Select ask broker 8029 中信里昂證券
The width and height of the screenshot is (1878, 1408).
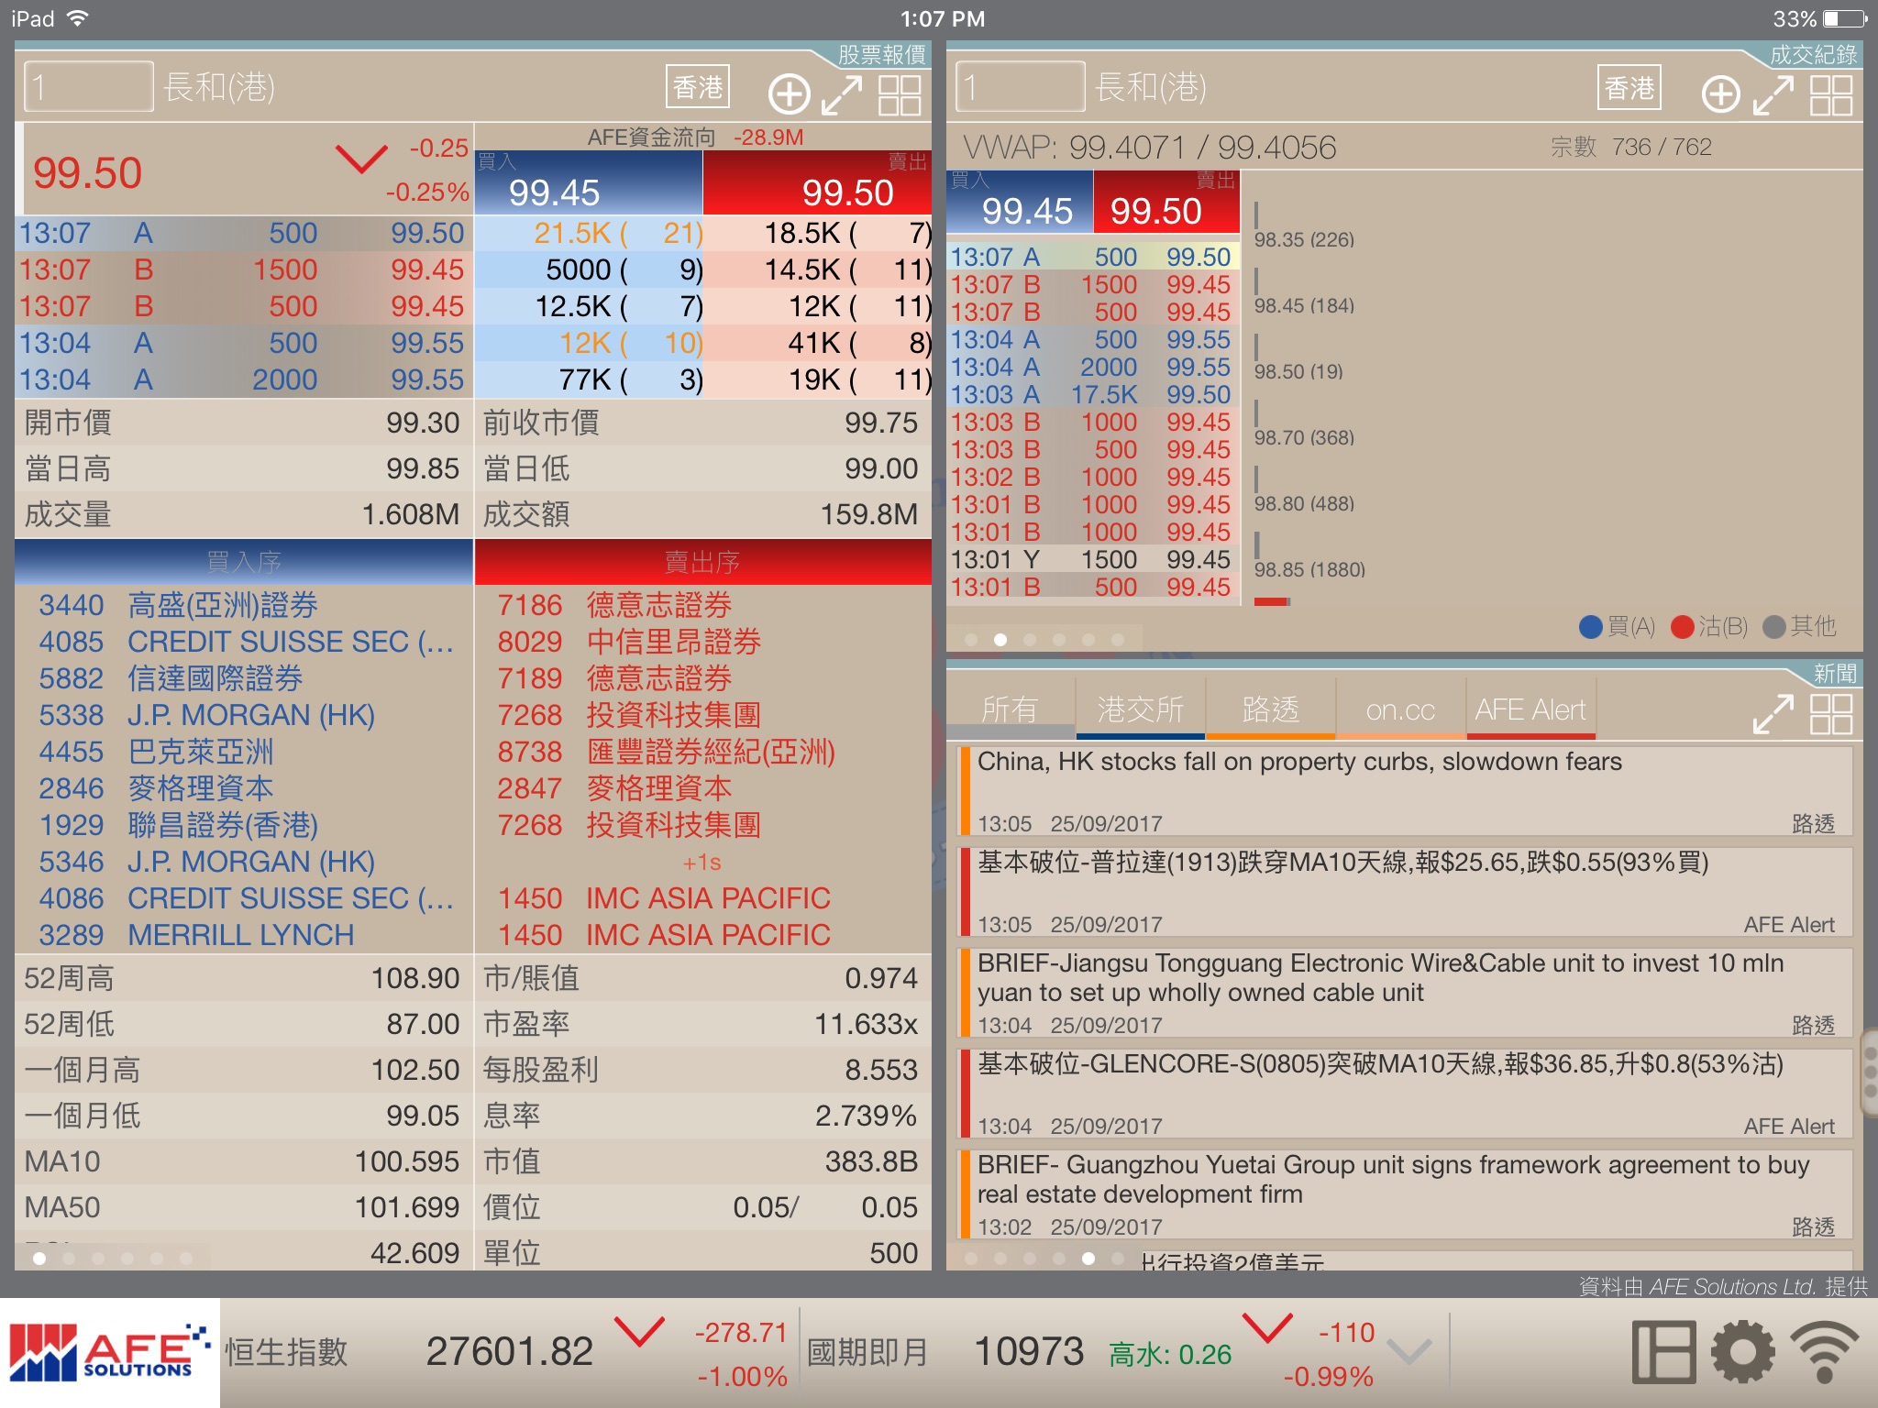tap(702, 642)
